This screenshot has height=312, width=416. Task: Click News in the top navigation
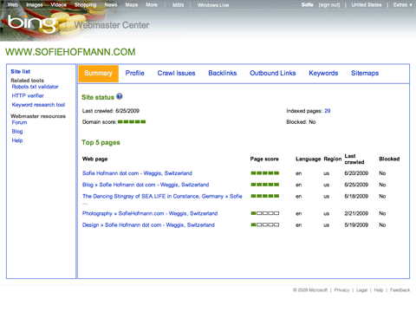tap(111, 5)
